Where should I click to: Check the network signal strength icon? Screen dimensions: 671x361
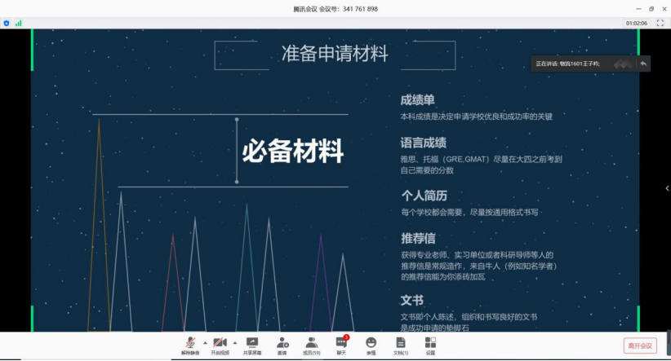click(18, 23)
